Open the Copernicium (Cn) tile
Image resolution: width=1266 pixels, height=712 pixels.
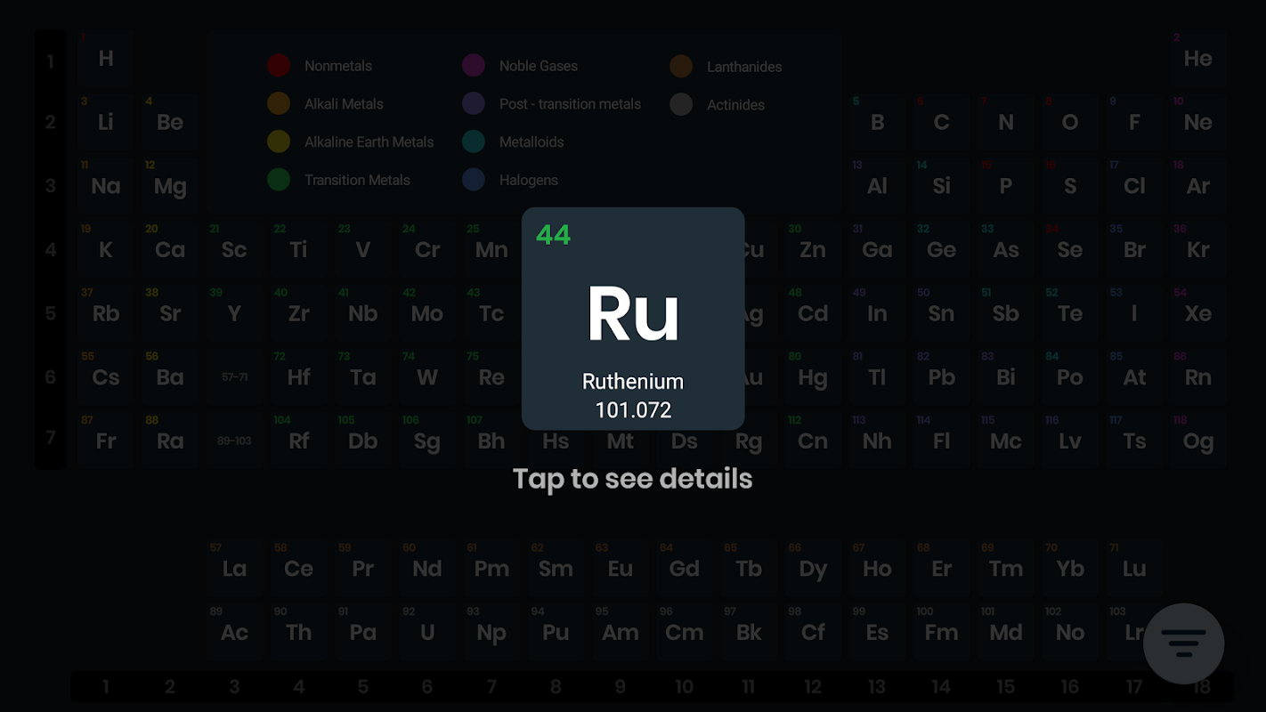tap(813, 441)
